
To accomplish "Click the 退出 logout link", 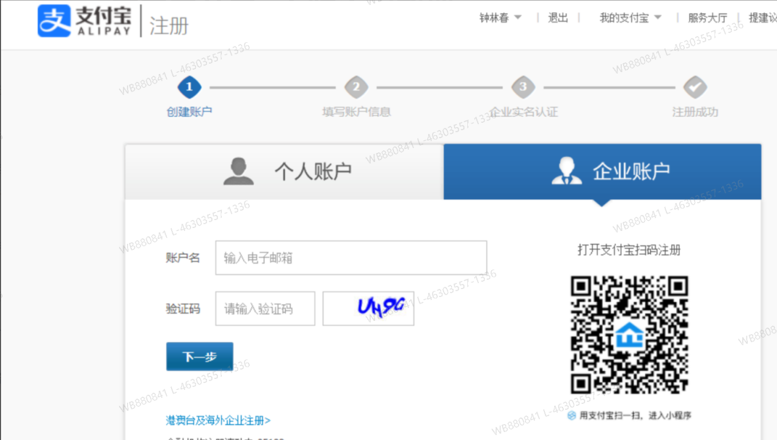I will pyautogui.click(x=558, y=18).
